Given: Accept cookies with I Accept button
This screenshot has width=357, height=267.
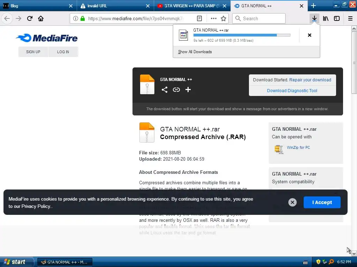Looking at the screenshot, I should click(x=322, y=202).
